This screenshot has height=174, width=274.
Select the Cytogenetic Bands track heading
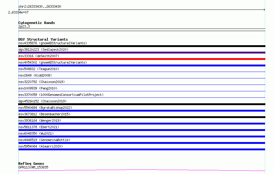pyautogui.click(x=37, y=23)
